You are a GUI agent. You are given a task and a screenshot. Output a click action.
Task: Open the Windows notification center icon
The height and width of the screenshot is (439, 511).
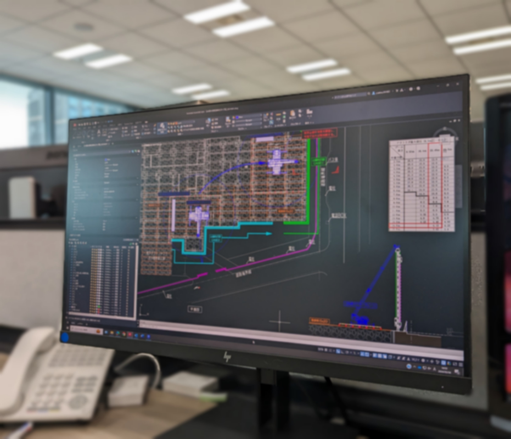click(457, 372)
